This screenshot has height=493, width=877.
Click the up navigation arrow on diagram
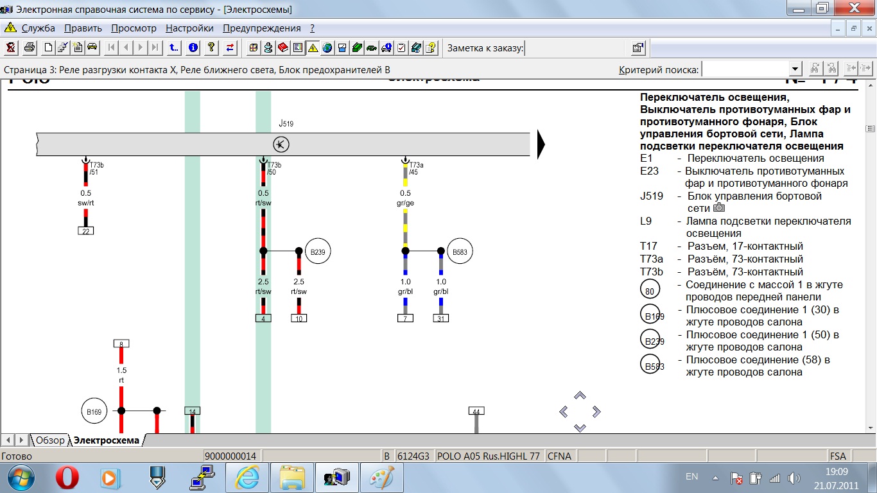tap(580, 395)
